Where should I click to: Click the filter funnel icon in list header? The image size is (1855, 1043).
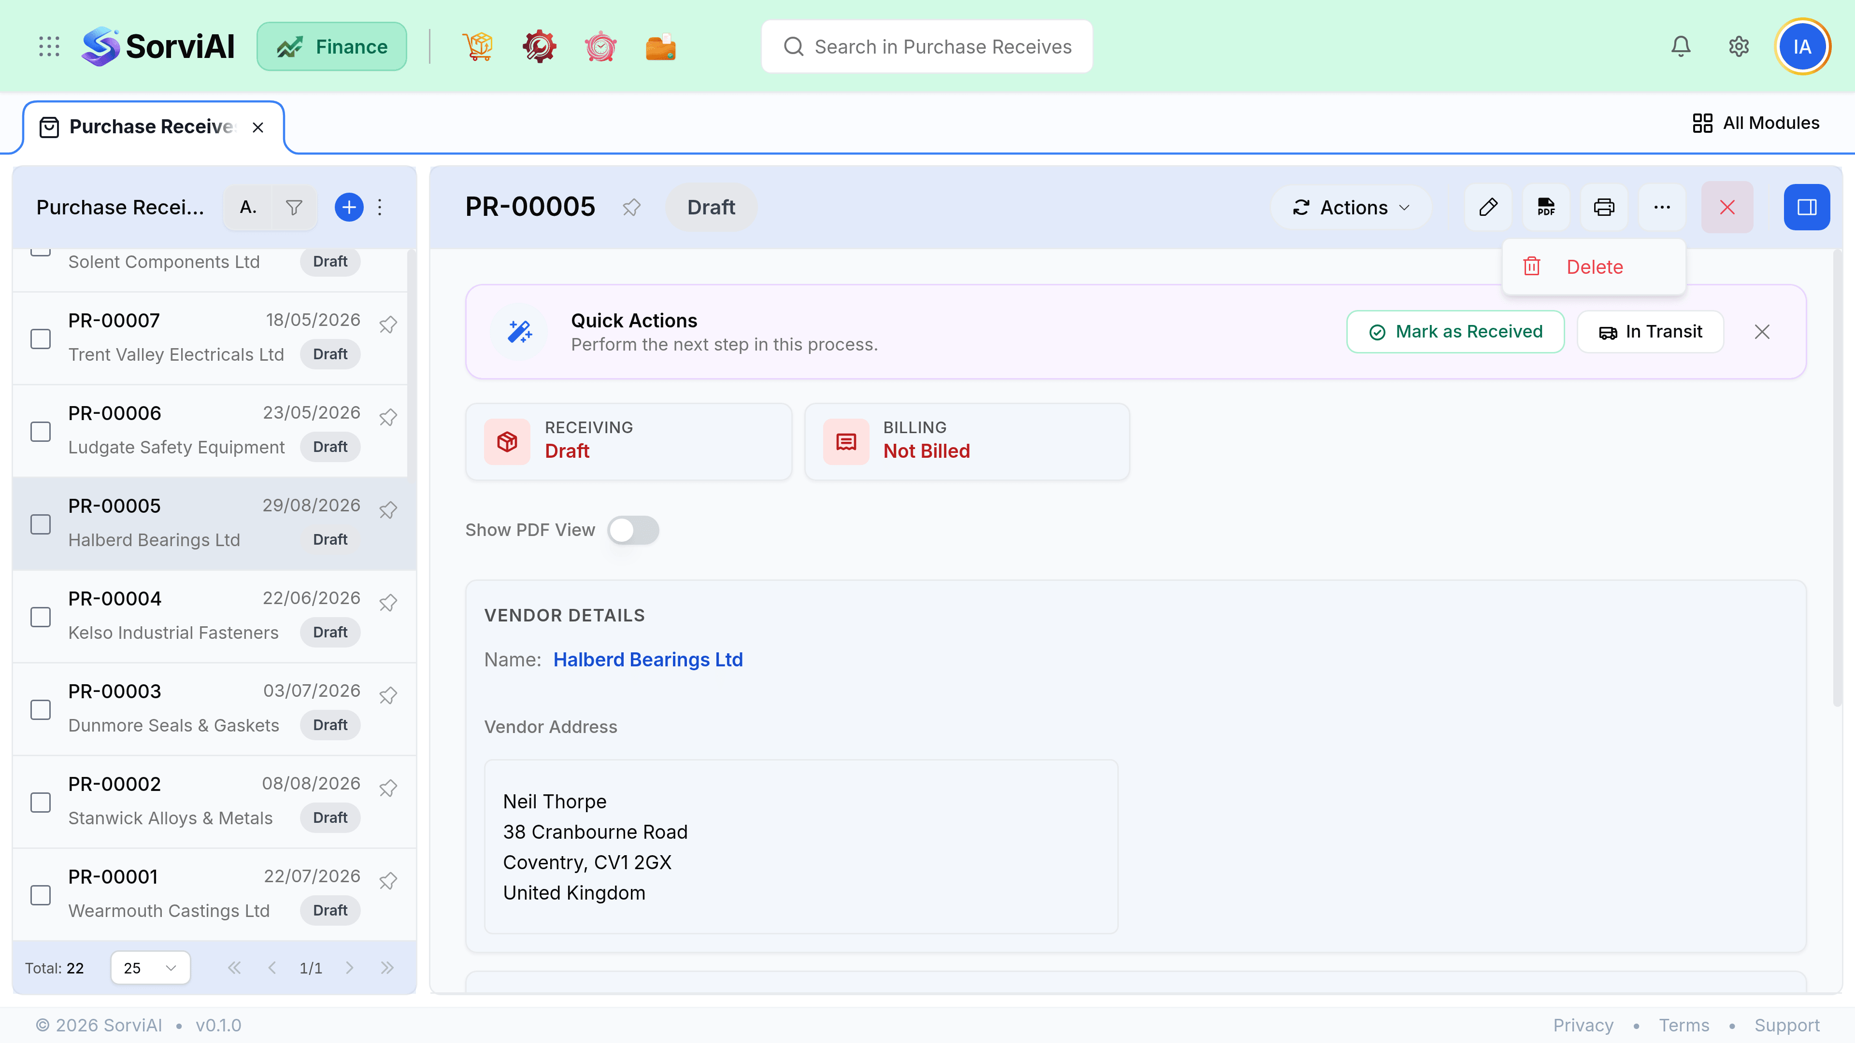[x=294, y=207]
